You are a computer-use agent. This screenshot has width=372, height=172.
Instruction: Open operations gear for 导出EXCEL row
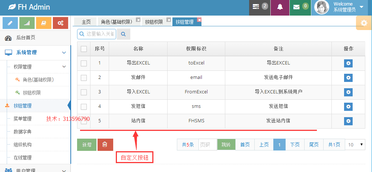tap(348, 63)
